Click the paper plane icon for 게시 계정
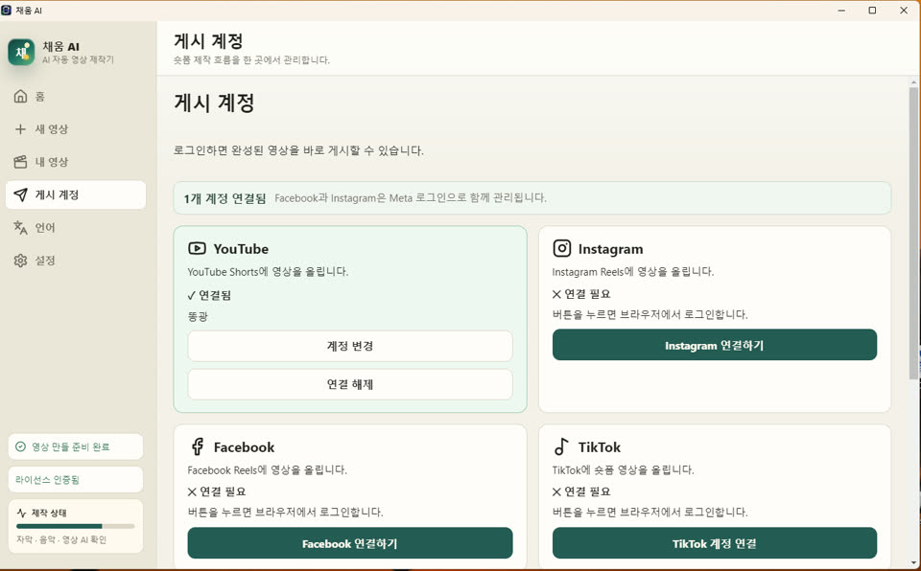 [20, 194]
